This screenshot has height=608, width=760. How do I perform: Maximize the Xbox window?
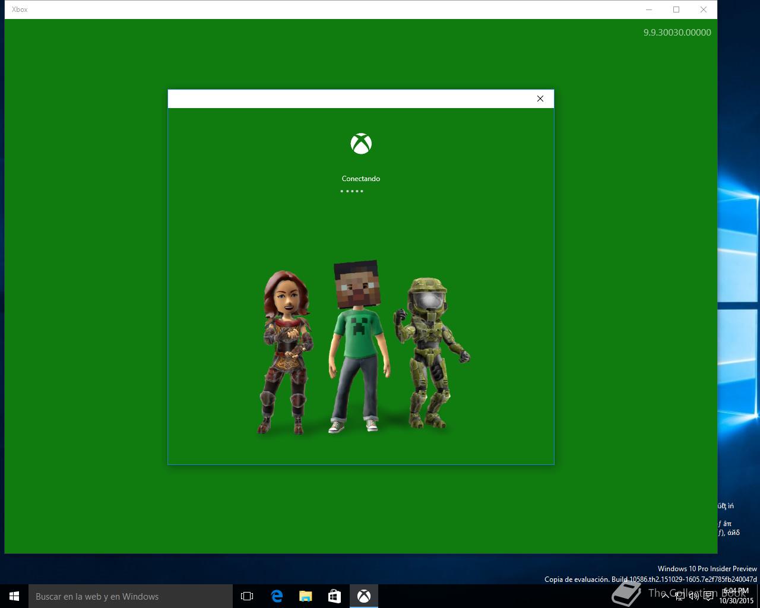pos(676,9)
